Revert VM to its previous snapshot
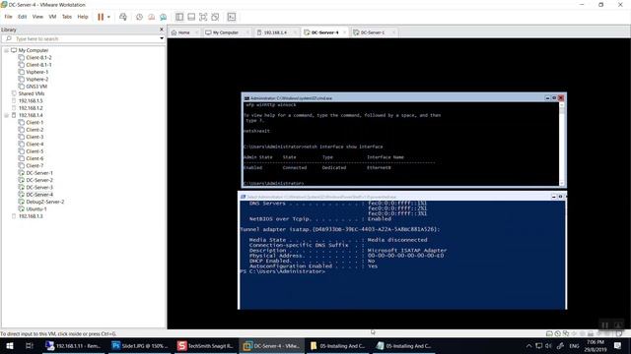The height and width of the screenshot is (354, 631). (x=151, y=17)
